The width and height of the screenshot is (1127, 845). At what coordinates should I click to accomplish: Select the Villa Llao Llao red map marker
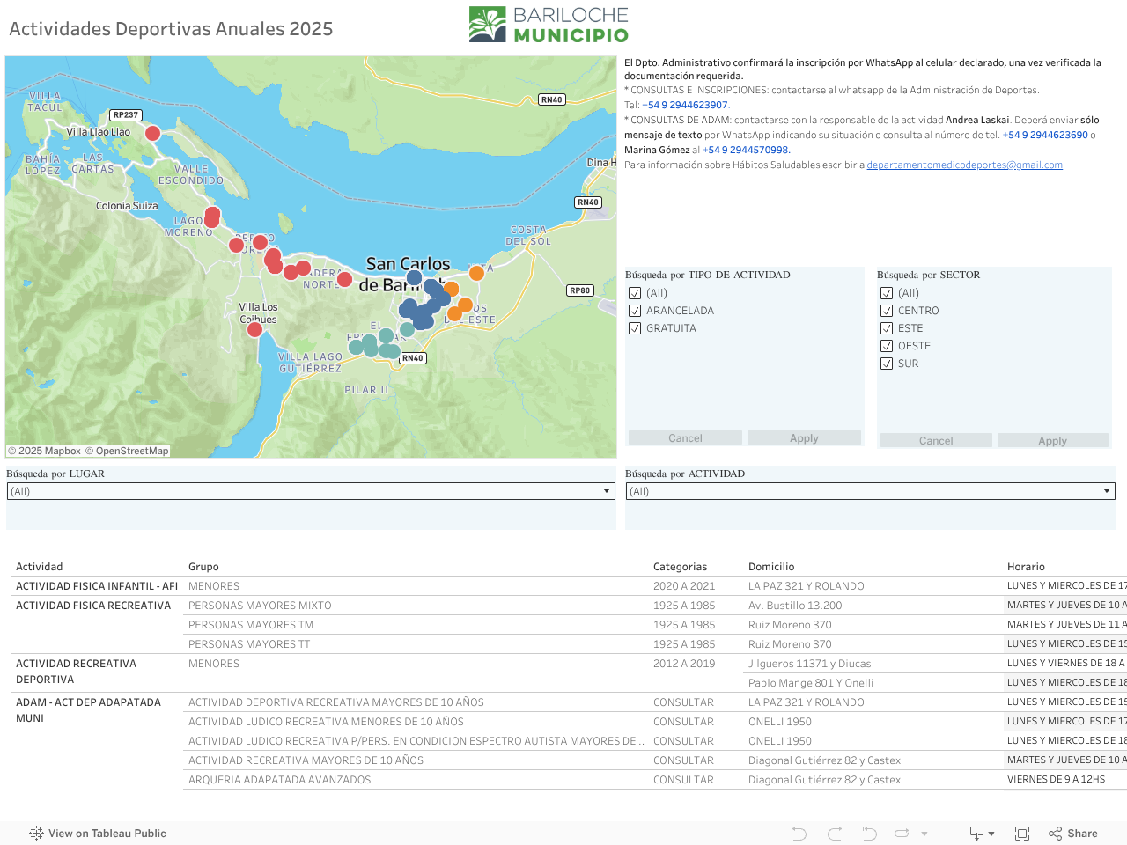click(x=152, y=134)
